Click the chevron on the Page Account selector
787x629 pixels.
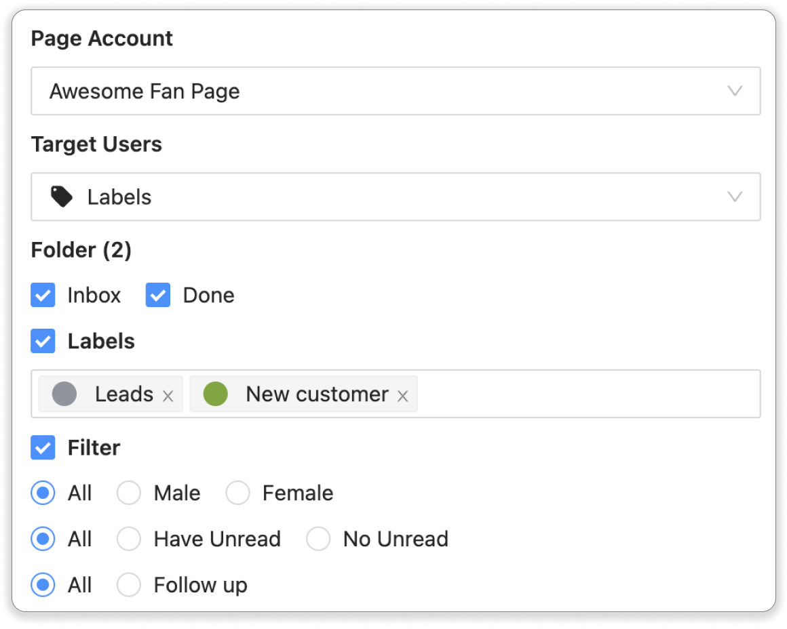pos(735,91)
